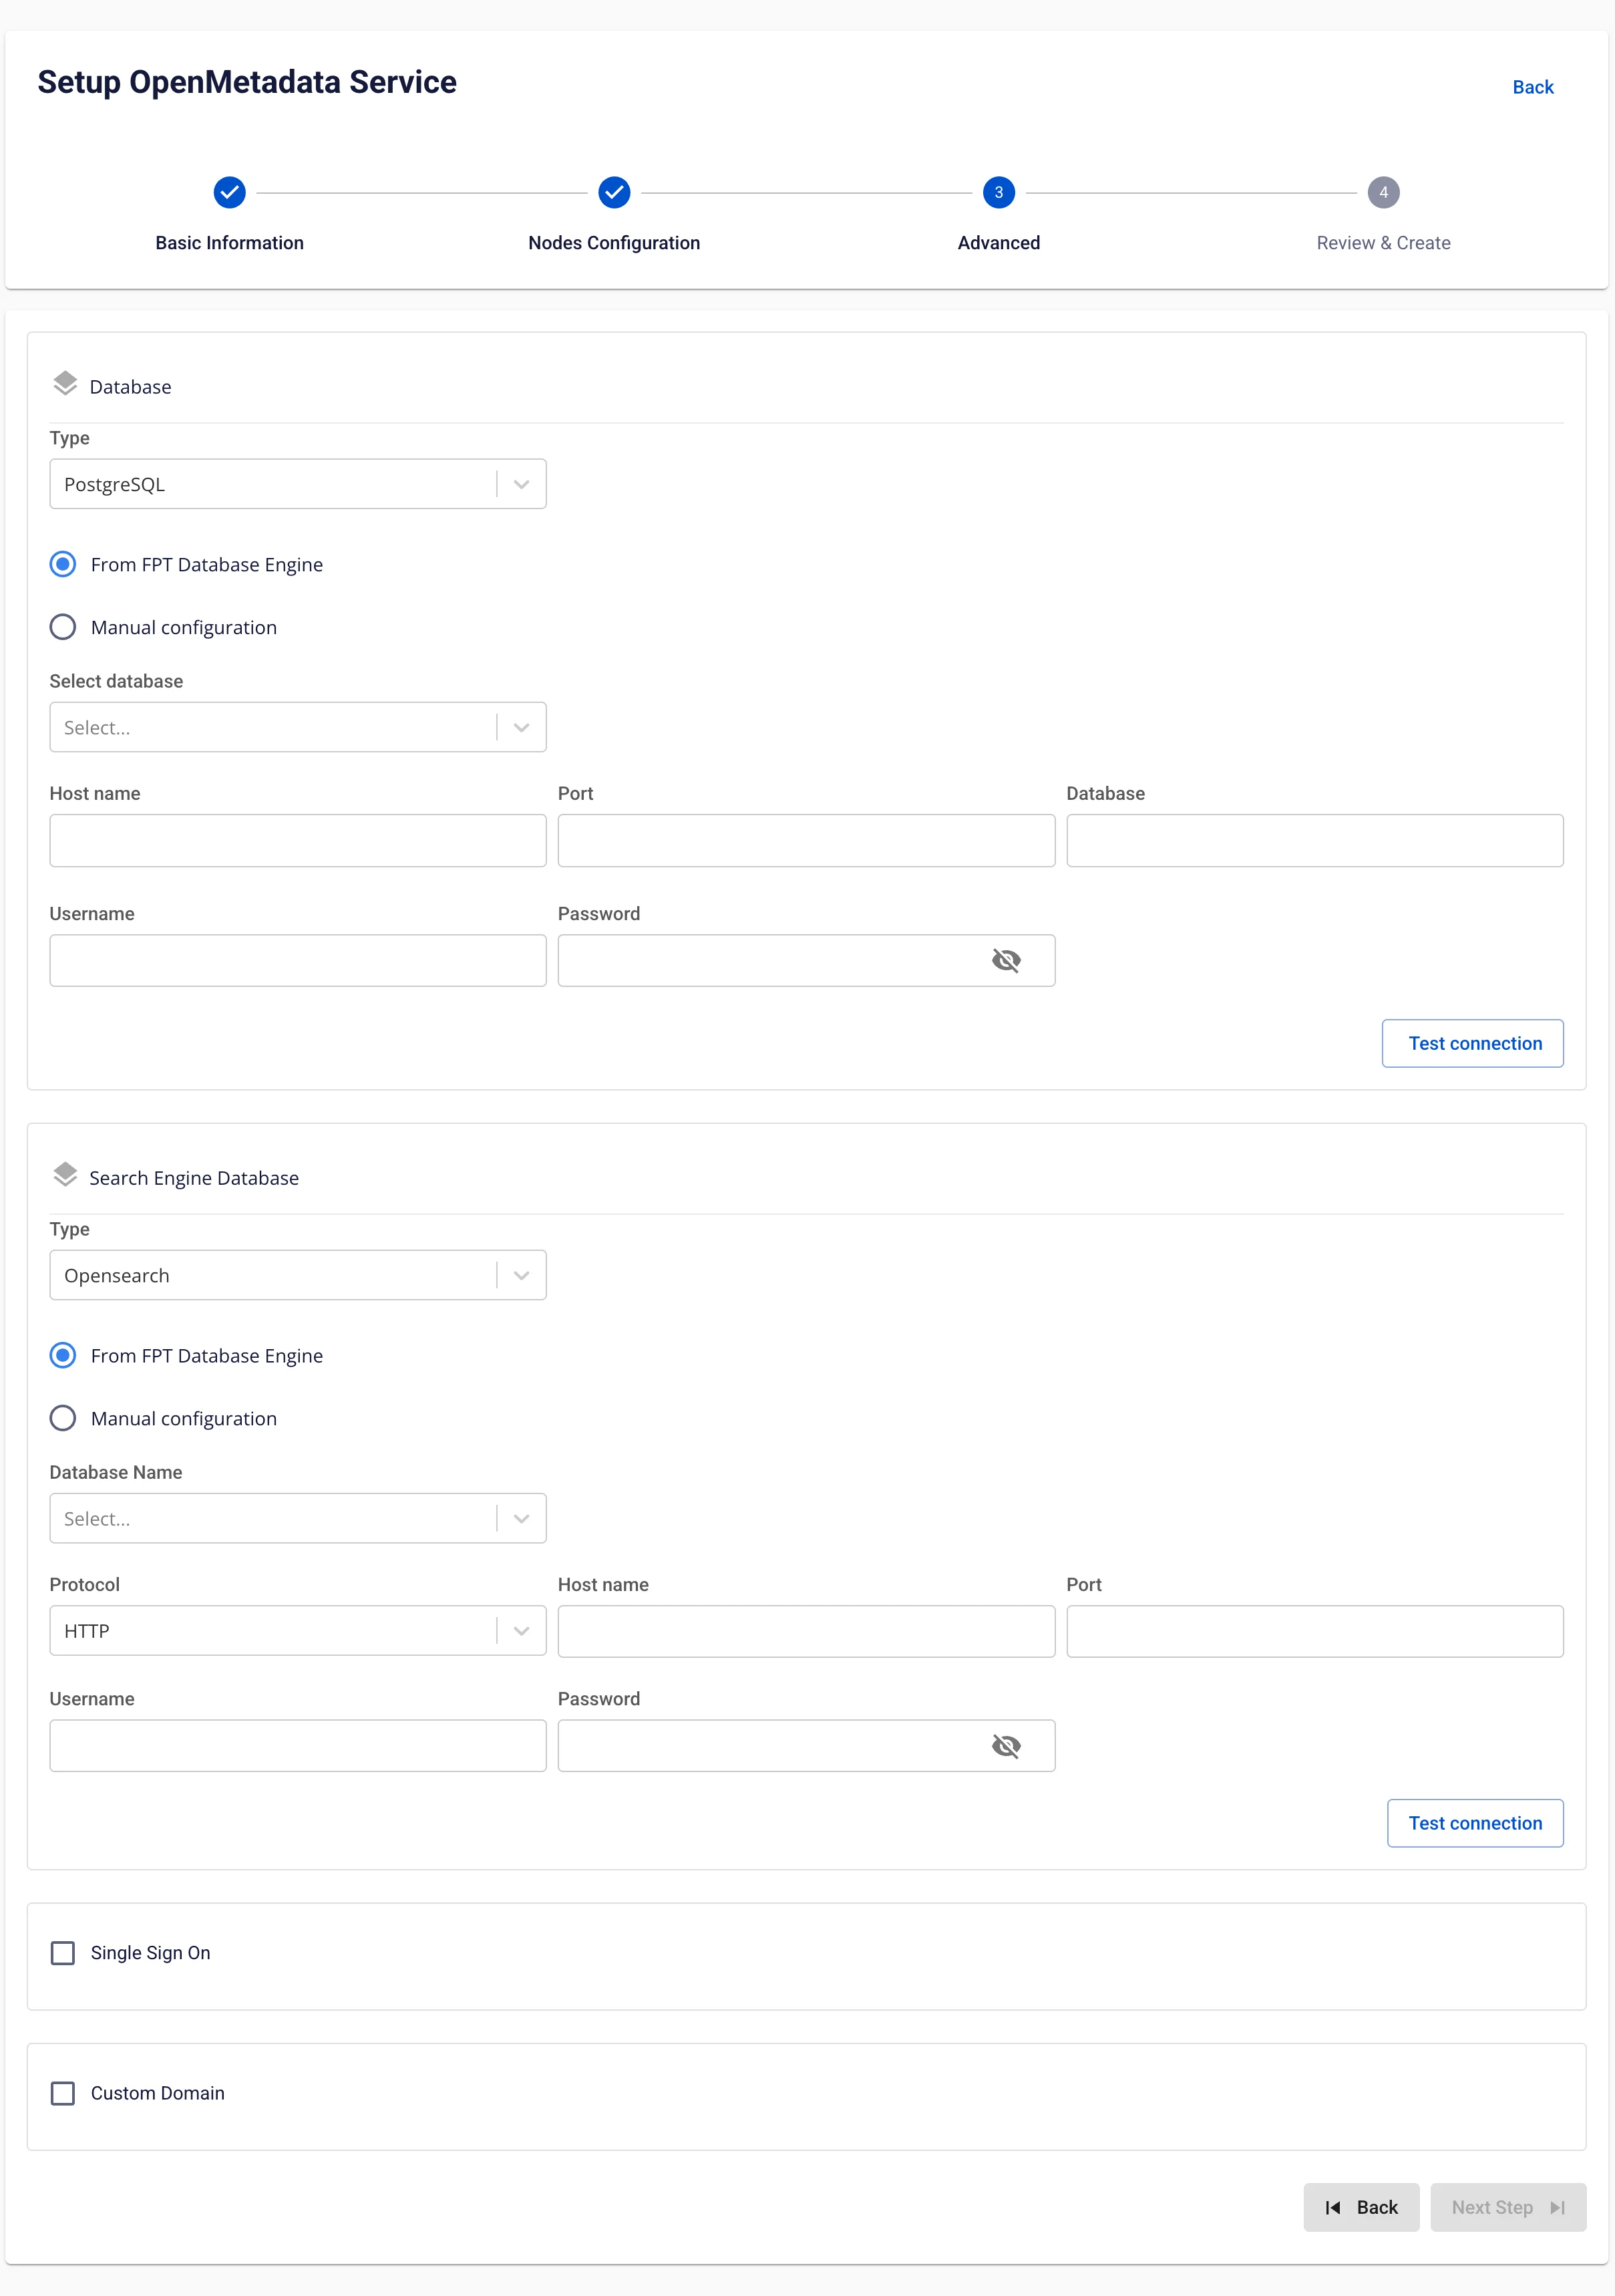Click the bottom Back button with arrow
Screen dimensions: 1615x2296
(1361, 2207)
